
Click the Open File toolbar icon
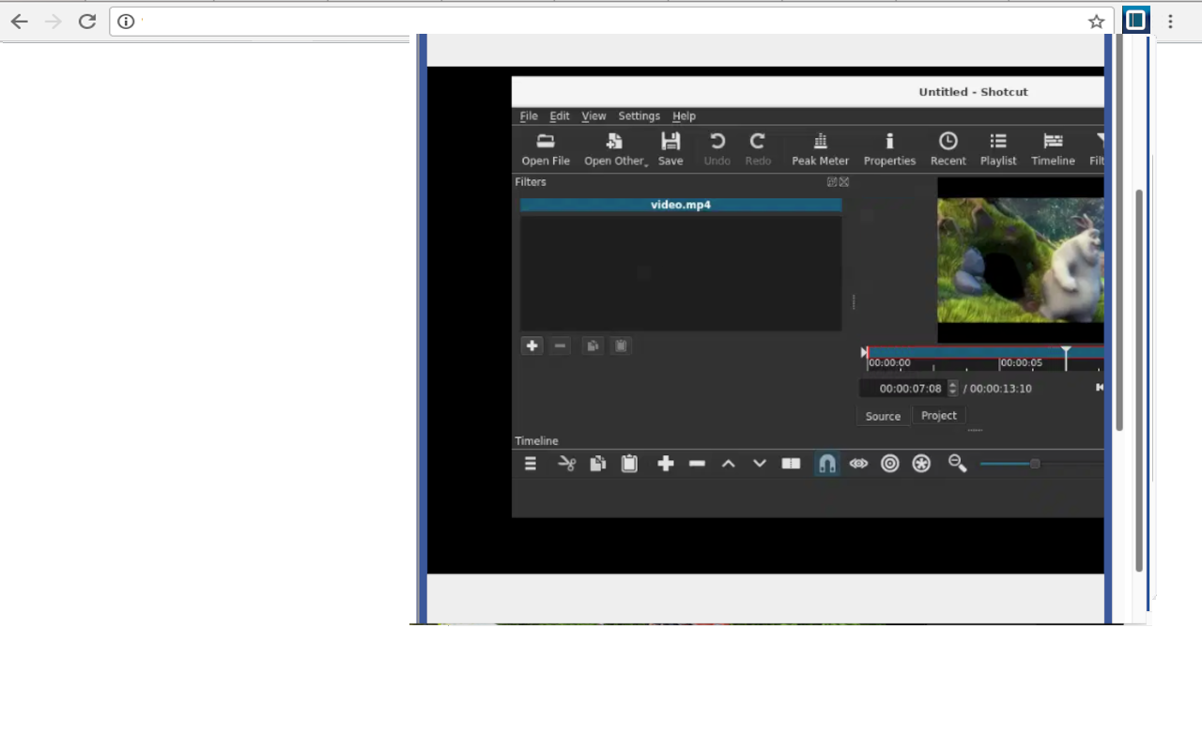546,148
